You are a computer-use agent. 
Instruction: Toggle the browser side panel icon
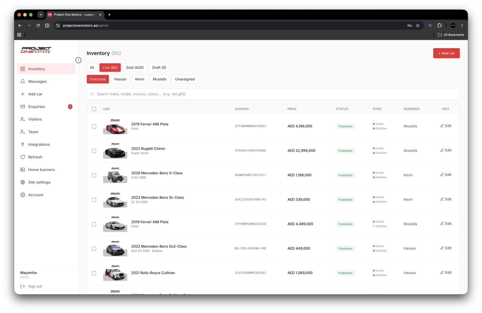[x=47, y=26]
